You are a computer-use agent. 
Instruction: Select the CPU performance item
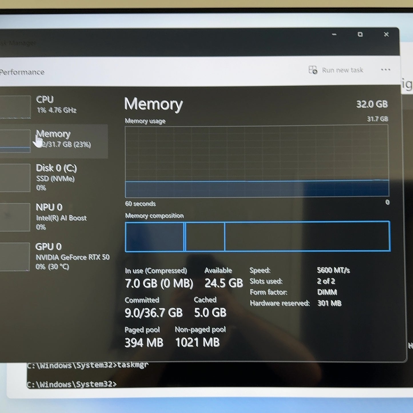tap(54, 106)
